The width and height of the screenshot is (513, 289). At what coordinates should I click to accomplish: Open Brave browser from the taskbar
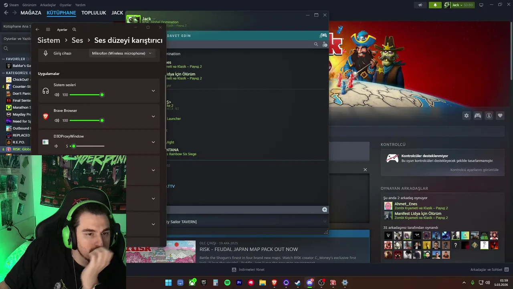tap(274, 283)
